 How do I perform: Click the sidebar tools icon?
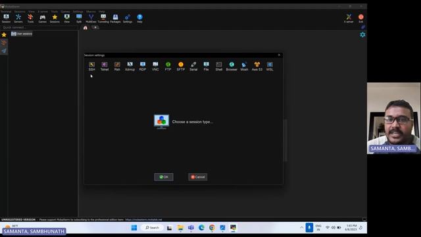4,43
